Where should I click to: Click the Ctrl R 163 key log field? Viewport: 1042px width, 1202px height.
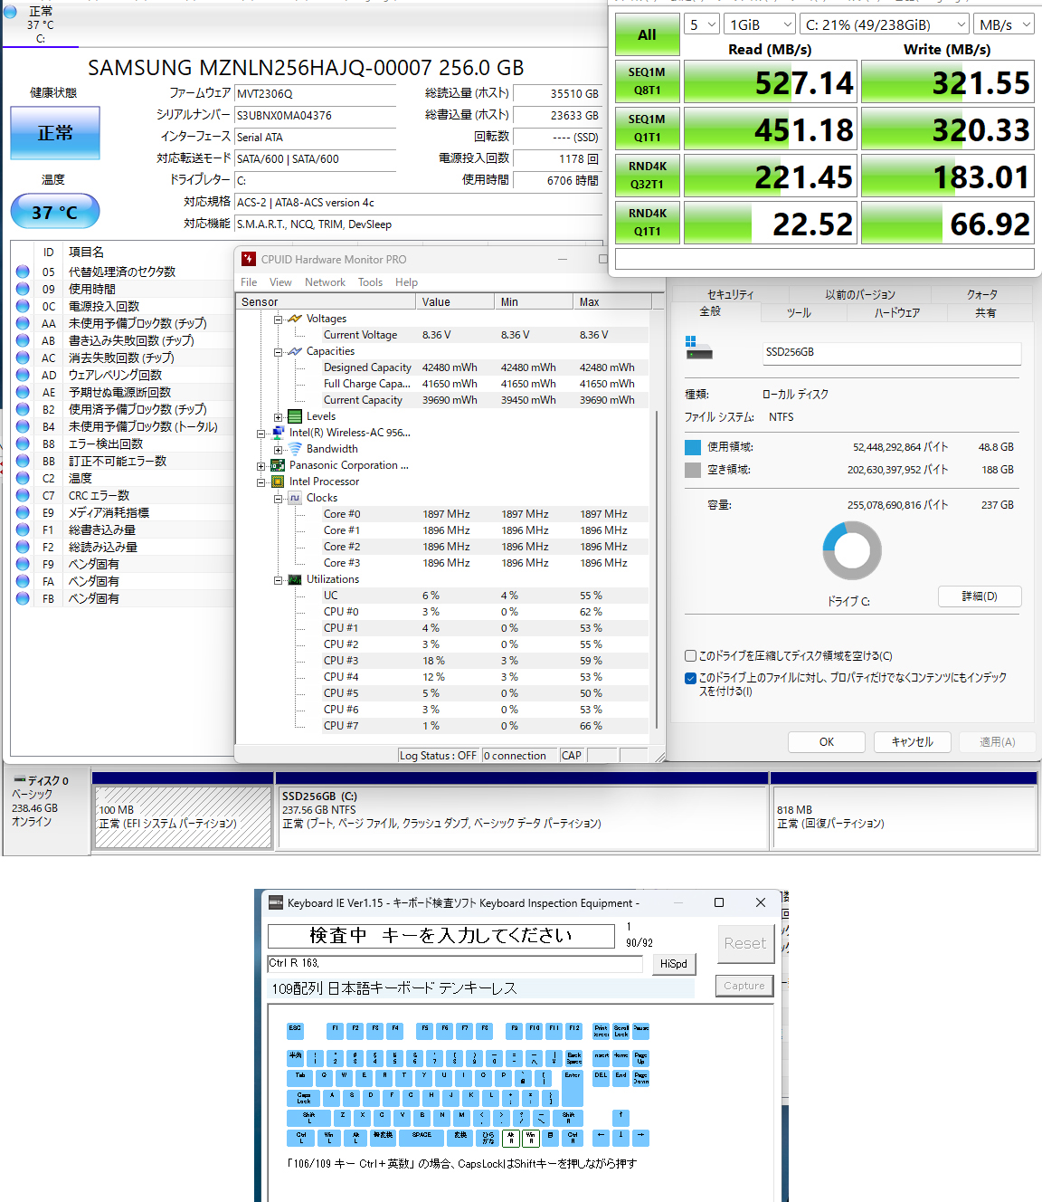click(x=455, y=963)
